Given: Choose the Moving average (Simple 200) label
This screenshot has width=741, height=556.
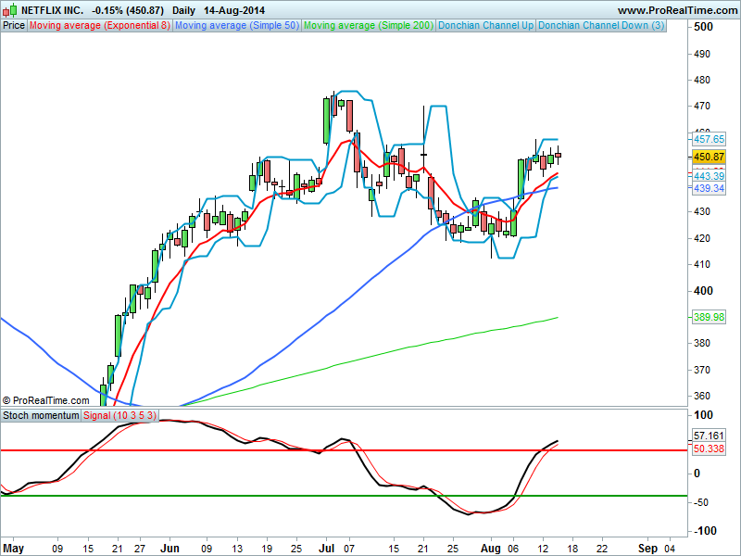Looking at the screenshot, I should click(x=369, y=25).
